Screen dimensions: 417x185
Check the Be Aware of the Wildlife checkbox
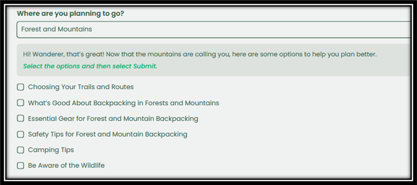(21, 165)
